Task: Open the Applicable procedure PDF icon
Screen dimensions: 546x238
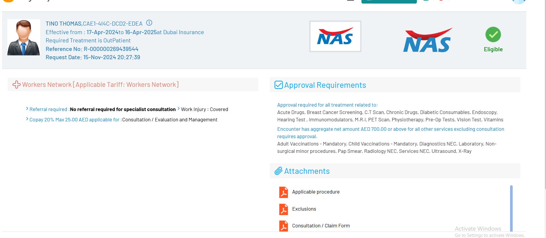Action: 284,192
